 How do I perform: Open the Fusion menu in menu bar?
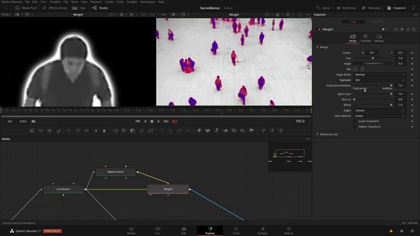point(109,2)
